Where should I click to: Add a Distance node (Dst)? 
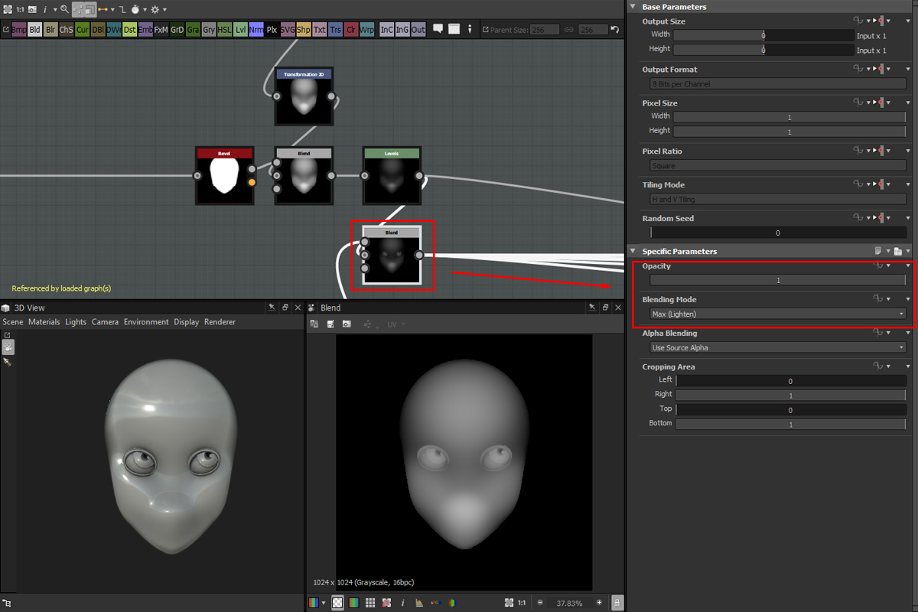pyautogui.click(x=130, y=30)
